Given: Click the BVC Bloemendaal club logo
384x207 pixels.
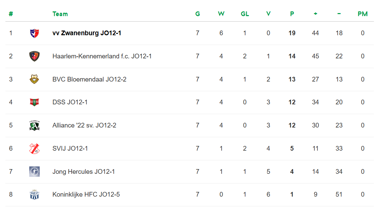Looking at the screenshot, I should coord(34,80).
